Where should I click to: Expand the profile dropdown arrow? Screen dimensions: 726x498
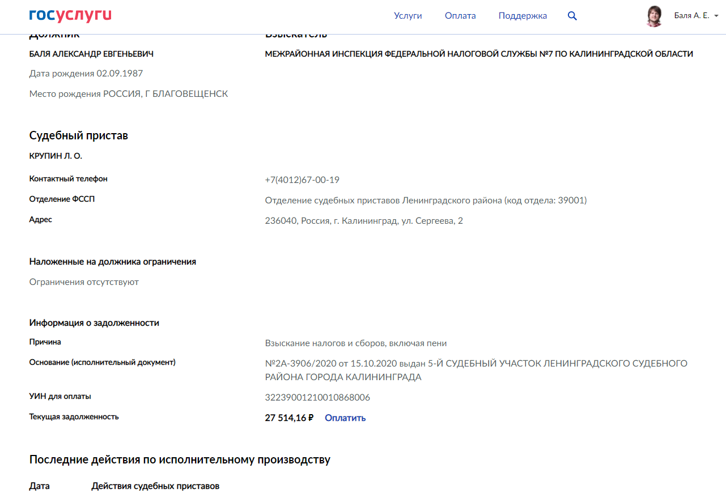tap(716, 16)
